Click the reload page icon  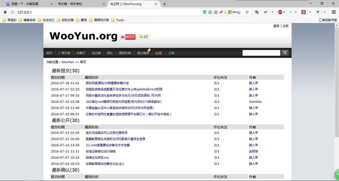pos(247,12)
